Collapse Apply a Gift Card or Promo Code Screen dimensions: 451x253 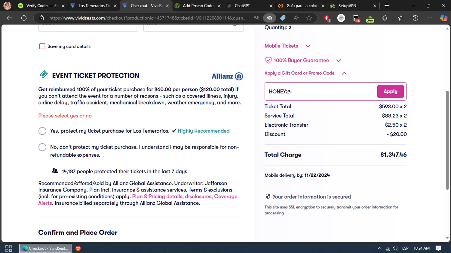click(x=305, y=73)
